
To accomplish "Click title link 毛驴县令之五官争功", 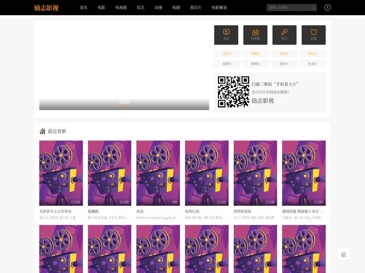I will pyautogui.click(x=55, y=211).
